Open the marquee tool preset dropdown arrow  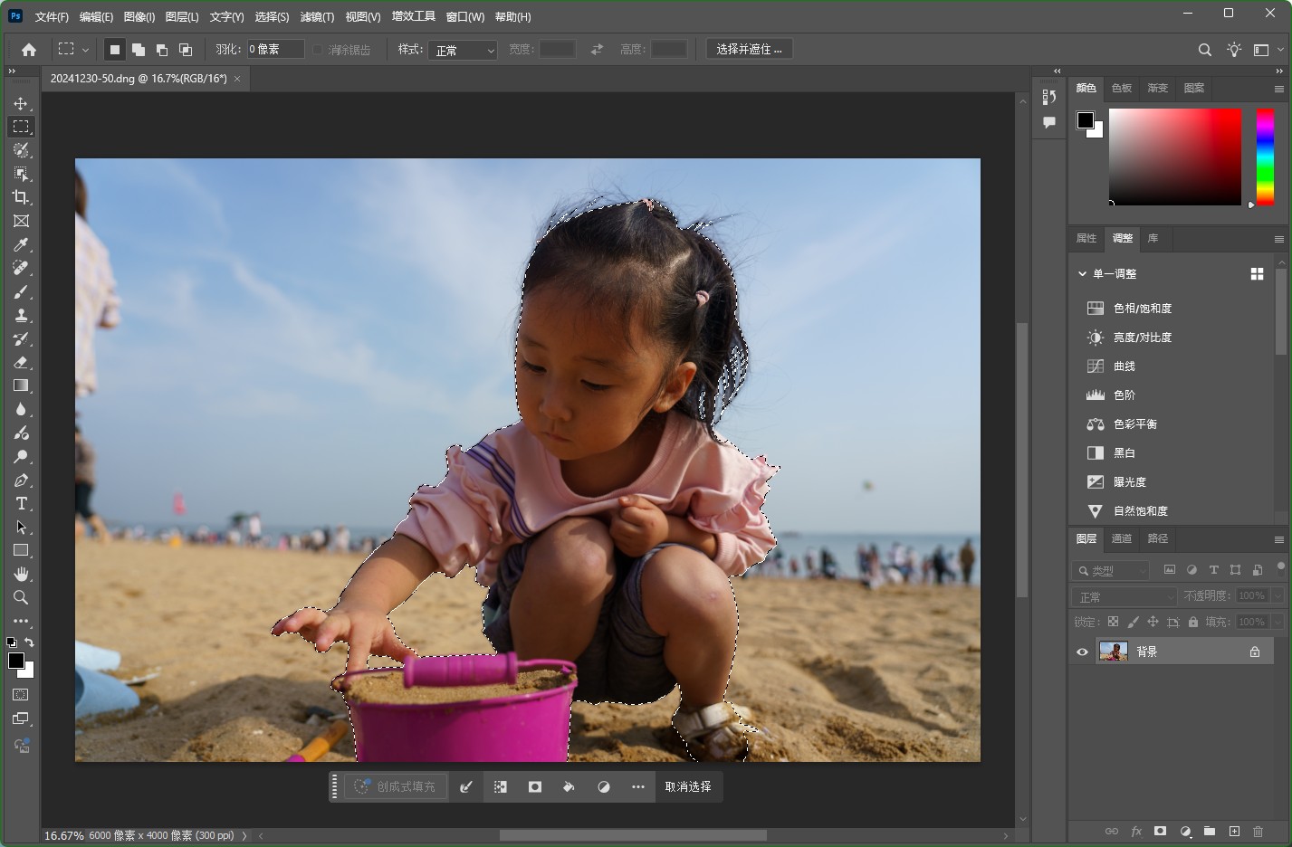[85, 50]
